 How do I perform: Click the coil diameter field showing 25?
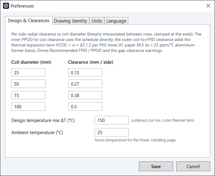pos(28,73)
